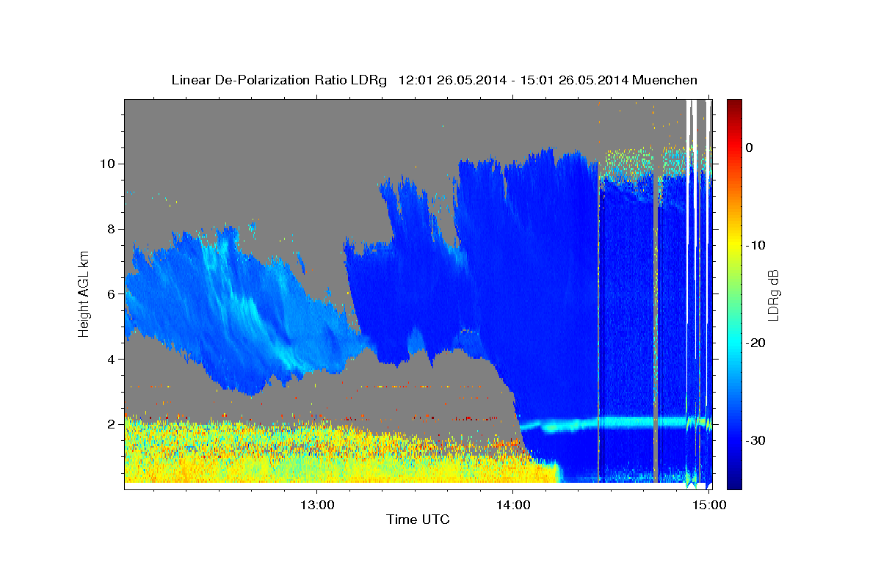Click the 'Muenchen' location in the title

(664, 80)
